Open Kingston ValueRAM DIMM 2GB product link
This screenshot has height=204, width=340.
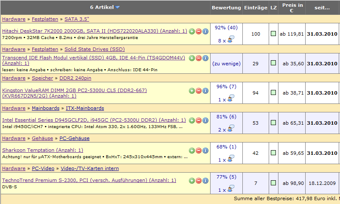pos(74,93)
